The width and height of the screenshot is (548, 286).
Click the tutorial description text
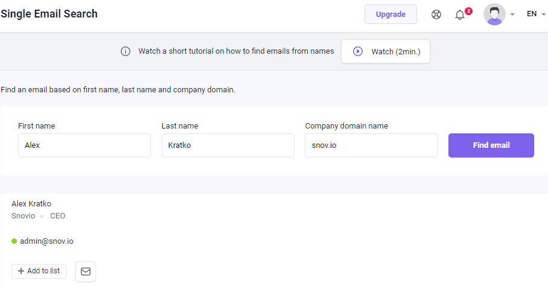pyautogui.click(x=236, y=51)
